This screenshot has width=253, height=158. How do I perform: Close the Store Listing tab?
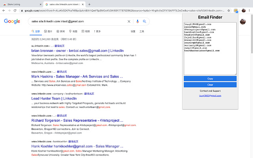pyautogui.click(x=40, y=4)
